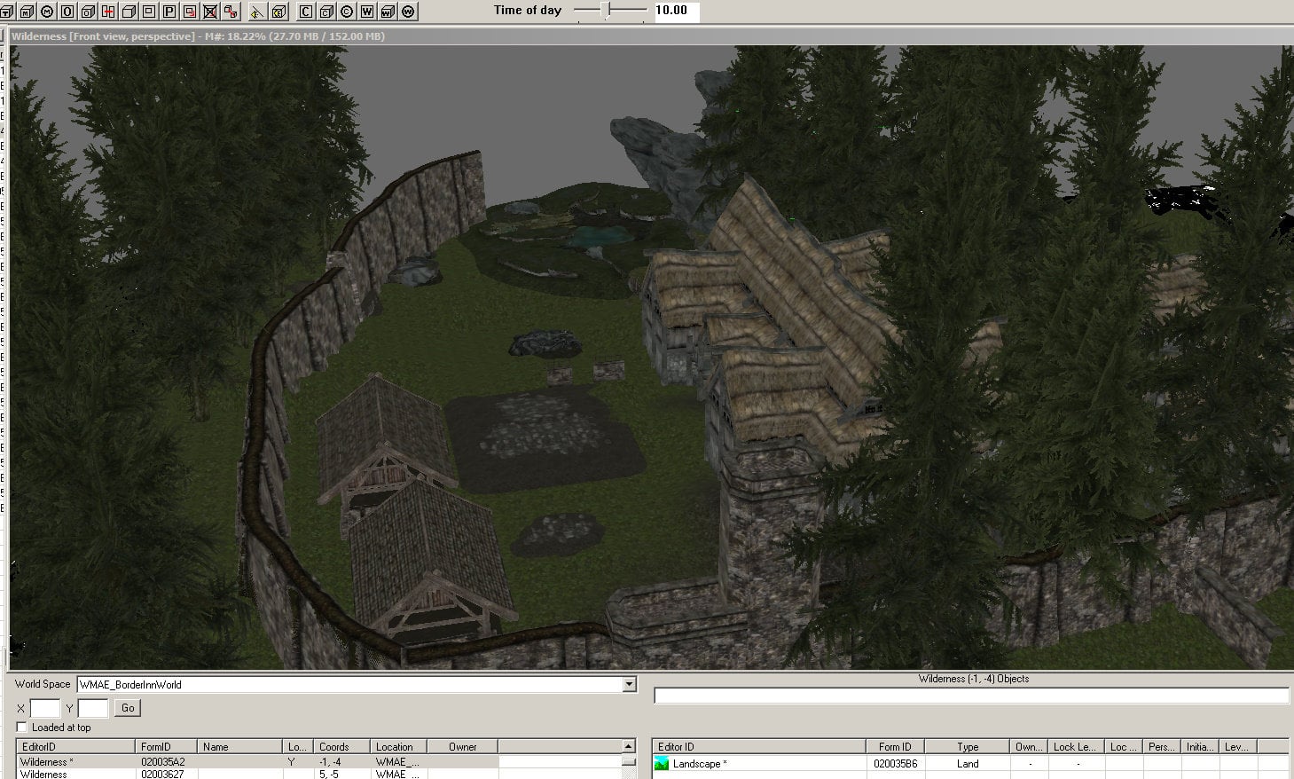Screen dimensions: 1294x779
Task: Click the FormID cell 020035A2
Action: (163, 762)
